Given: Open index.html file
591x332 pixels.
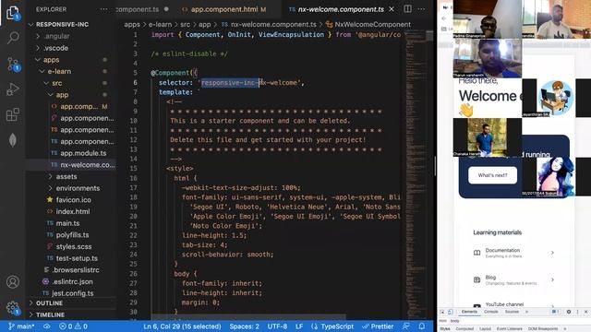Looking at the screenshot, I should click(73, 211).
